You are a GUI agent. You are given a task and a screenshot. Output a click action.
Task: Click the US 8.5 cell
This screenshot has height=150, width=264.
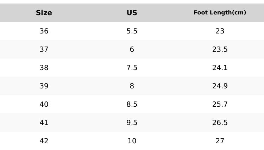(132, 104)
